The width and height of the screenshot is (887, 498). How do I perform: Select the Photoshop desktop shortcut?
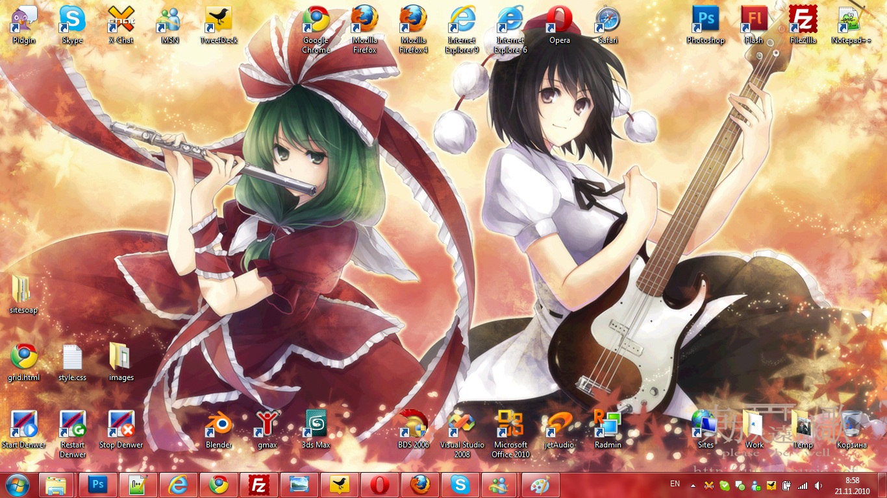click(x=705, y=25)
